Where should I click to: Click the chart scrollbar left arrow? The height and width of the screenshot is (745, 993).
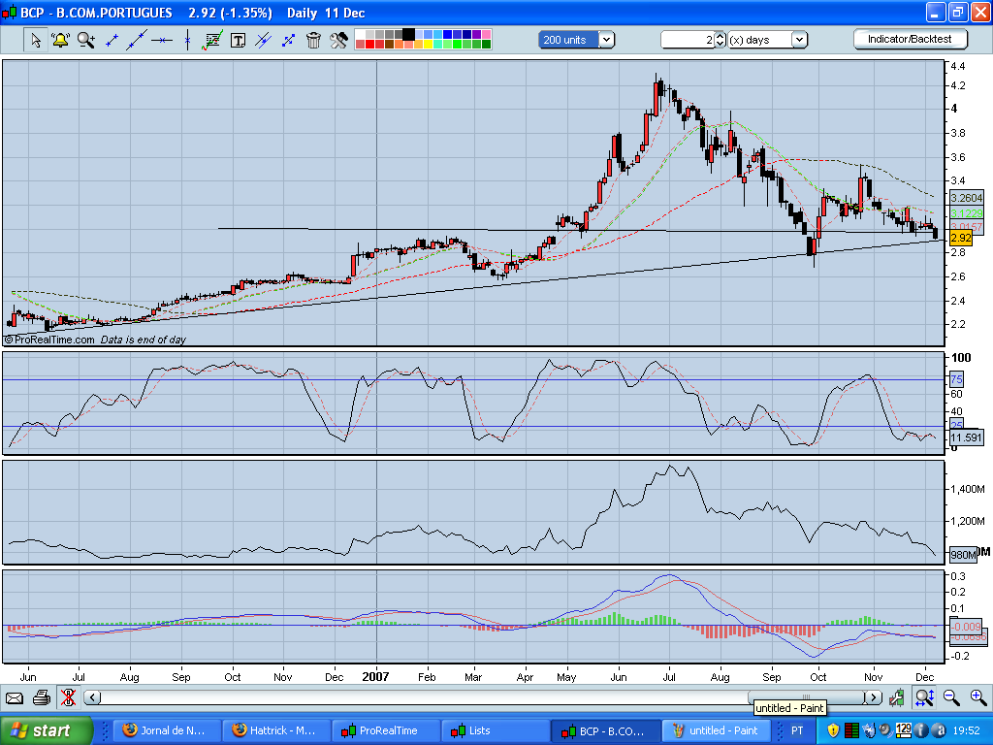coord(92,696)
